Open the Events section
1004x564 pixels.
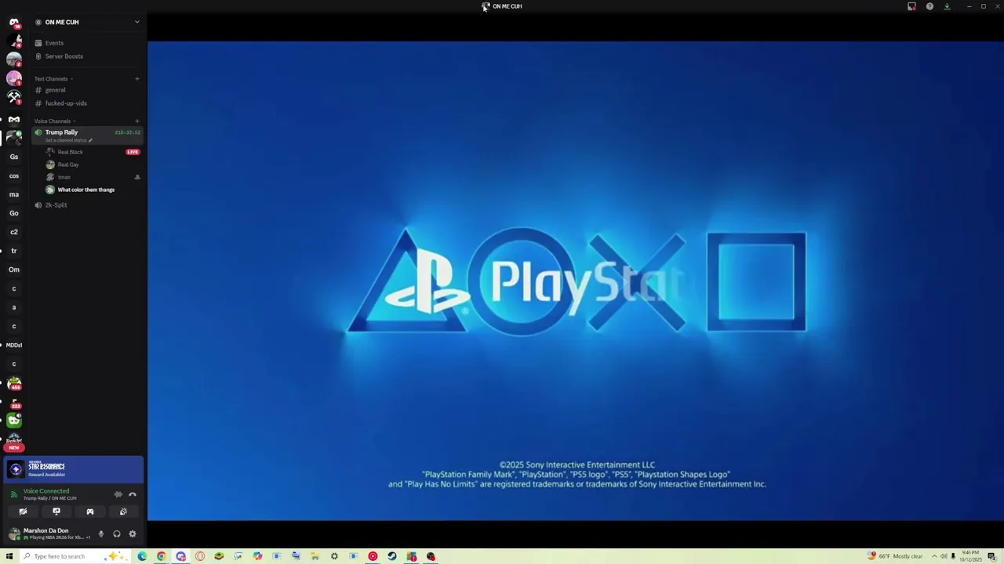pos(54,43)
